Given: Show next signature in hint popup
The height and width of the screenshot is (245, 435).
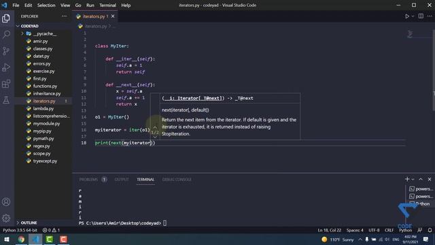Looking at the screenshot, I should pyautogui.click(x=155, y=137).
